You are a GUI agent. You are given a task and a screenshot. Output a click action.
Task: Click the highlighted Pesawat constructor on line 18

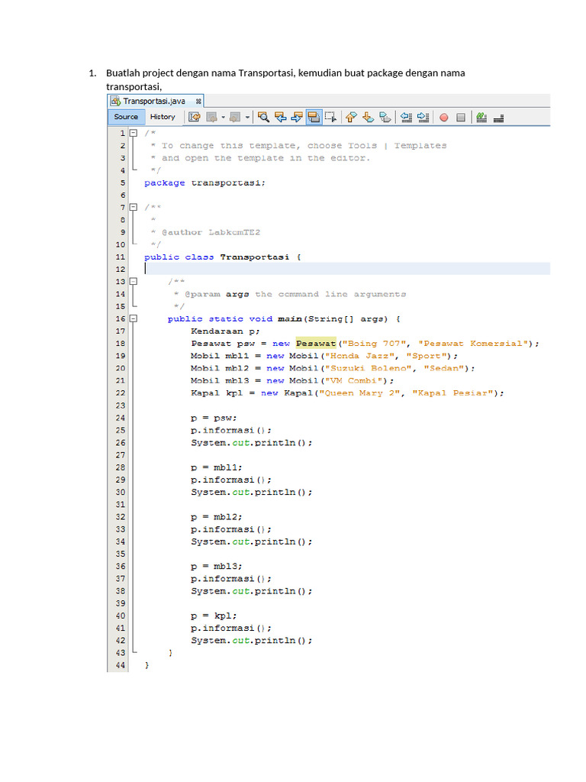(x=316, y=344)
